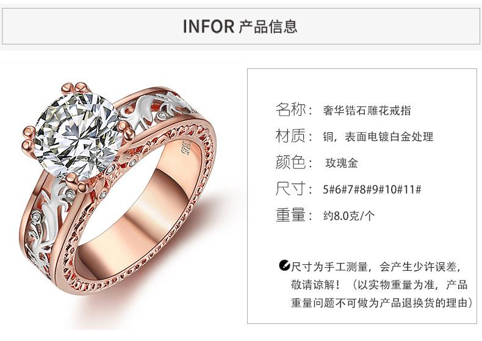Click the 名称 label

(x=294, y=109)
